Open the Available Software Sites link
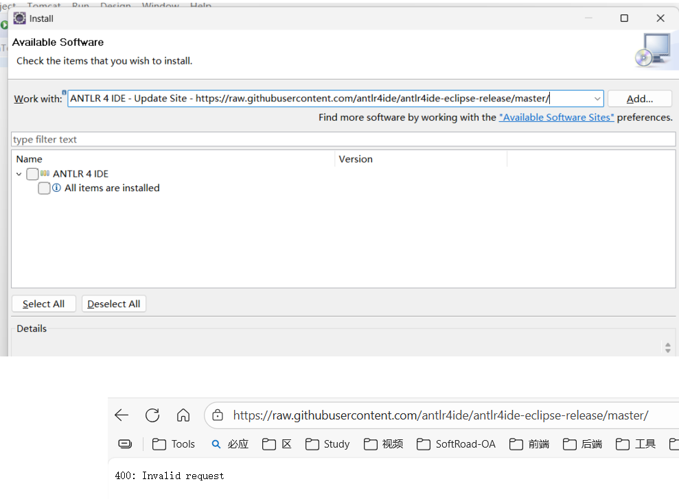 click(x=557, y=117)
